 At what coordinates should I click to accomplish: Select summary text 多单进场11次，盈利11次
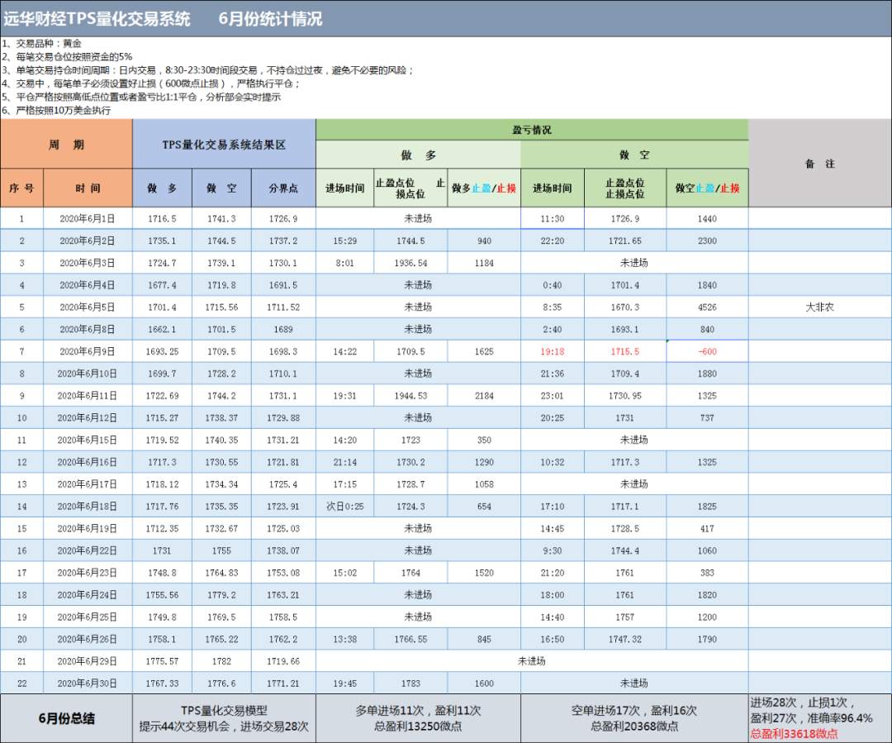(x=418, y=711)
